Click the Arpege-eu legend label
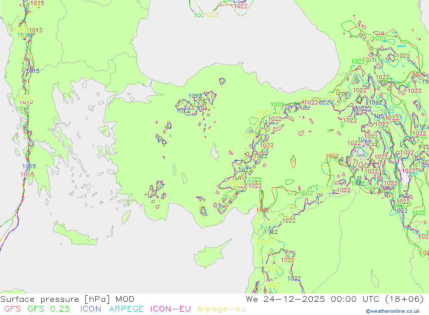This screenshot has height=315, width=429. click(x=222, y=309)
